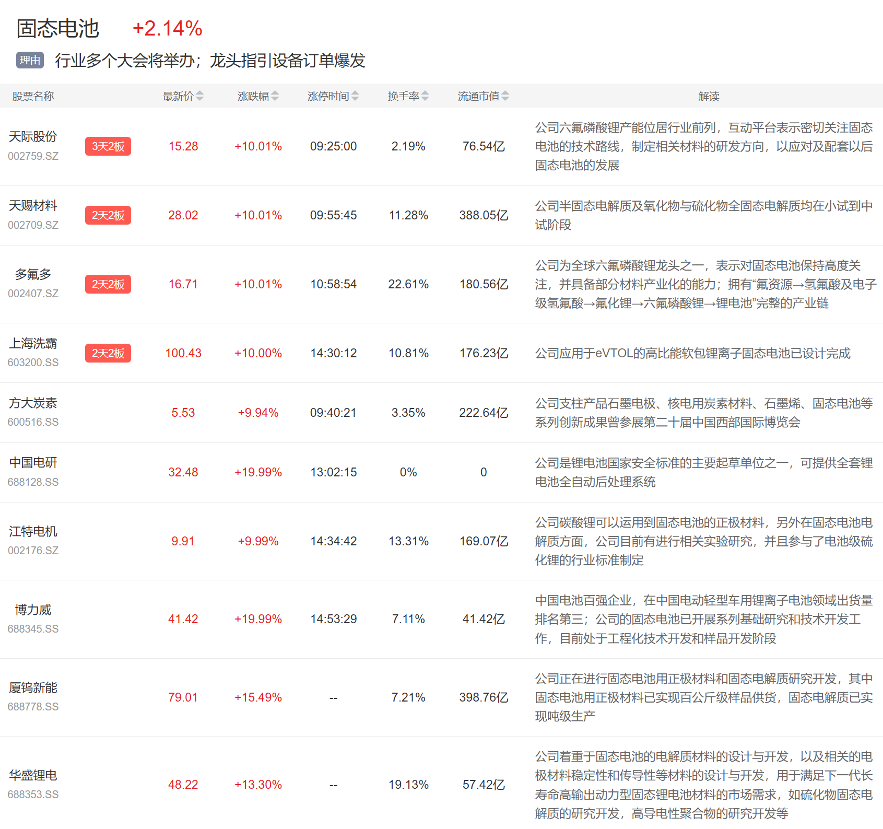883x829 pixels.
Task: Select stock code 603200.SS
Action: tap(33, 363)
